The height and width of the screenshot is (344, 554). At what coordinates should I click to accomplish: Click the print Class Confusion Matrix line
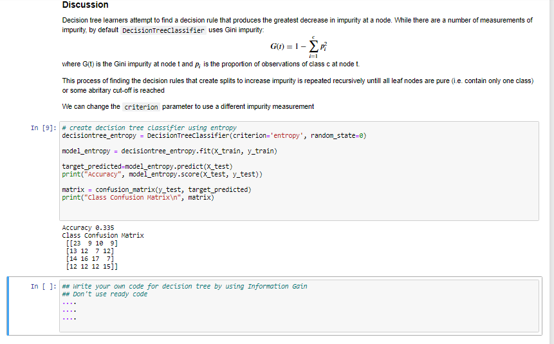click(138, 198)
